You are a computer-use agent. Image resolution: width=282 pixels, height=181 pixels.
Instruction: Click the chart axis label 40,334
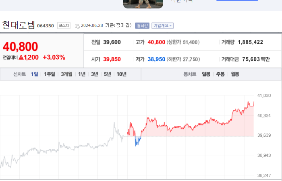pyautogui.click(x=264, y=115)
